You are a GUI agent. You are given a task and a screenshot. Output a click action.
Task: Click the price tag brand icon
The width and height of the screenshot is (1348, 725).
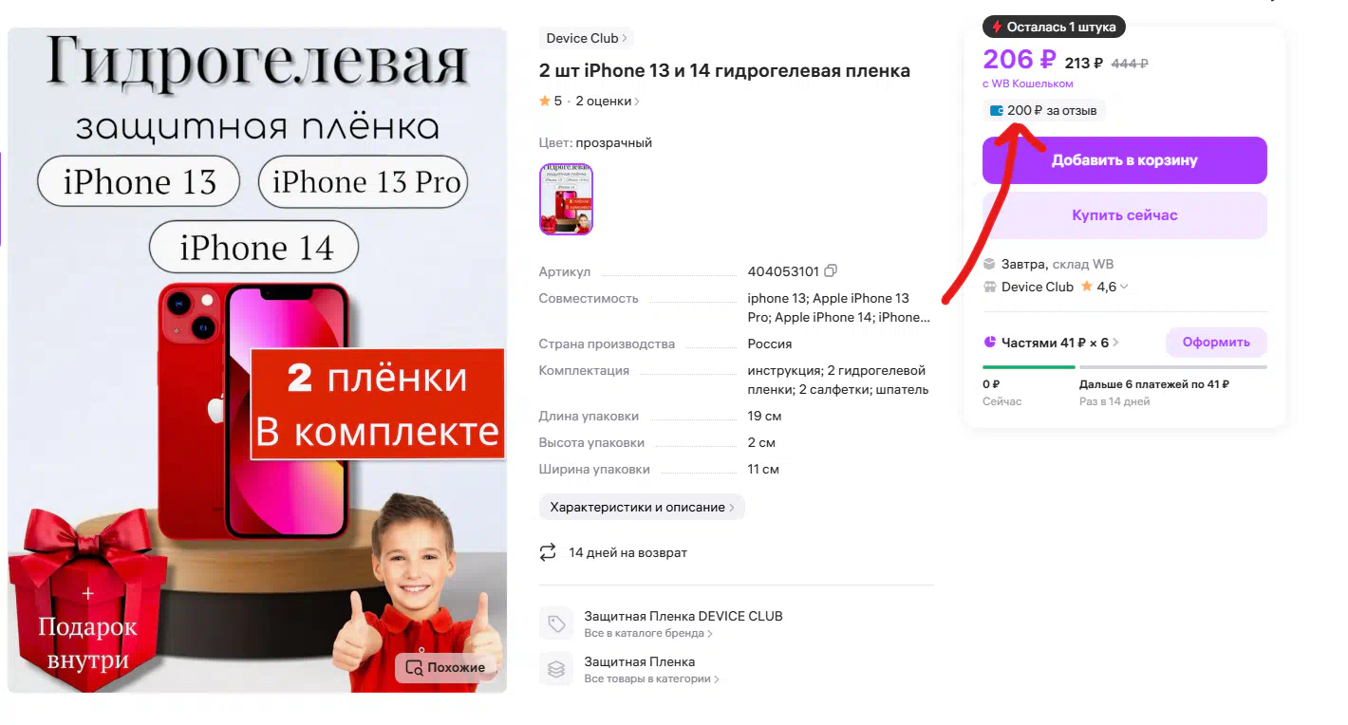pos(556,623)
